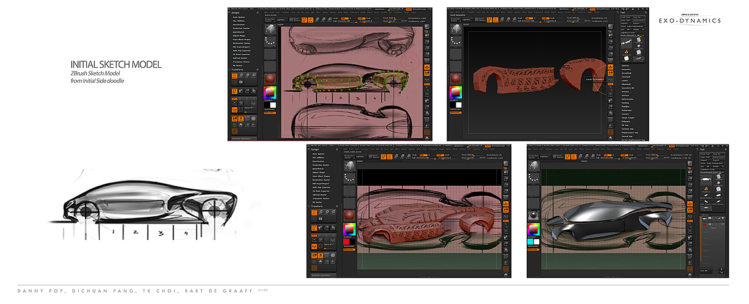
Task: Click BPR render icon in red car mesh screenshot
Action: click(506, 164)
